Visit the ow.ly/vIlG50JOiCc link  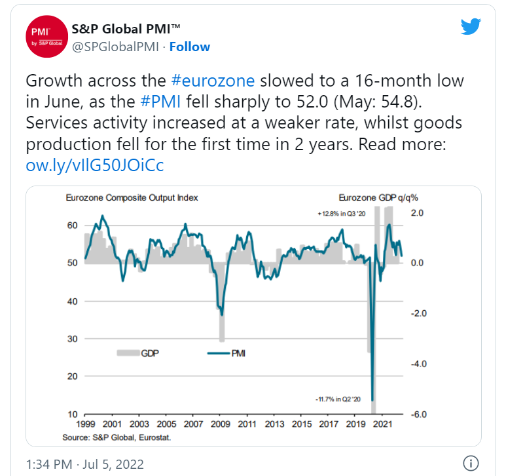pyautogui.click(x=95, y=165)
